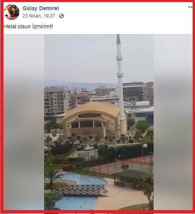This screenshot has width=195, height=214.
Task: Open the 23 Nisan, 19:27 timestamp link
Action: [x=39, y=16]
